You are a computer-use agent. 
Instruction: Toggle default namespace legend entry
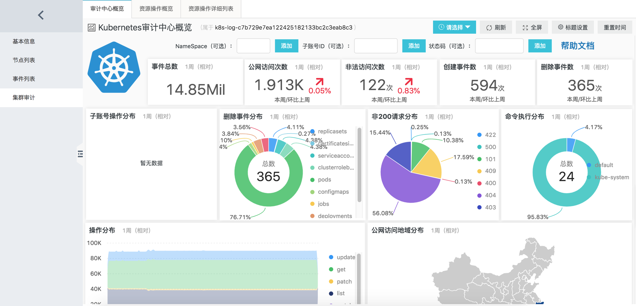pos(600,165)
